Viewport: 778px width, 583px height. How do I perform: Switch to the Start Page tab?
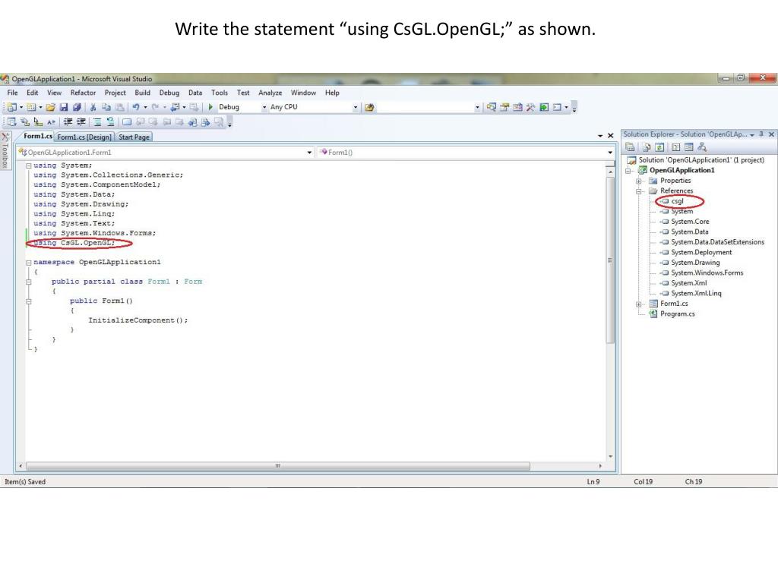[x=134, y=137]
